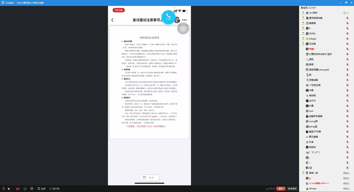The height and width of the screenshot is (192, 354).
Task: Click the QQ logo in title bar
Action: (3, 3)
